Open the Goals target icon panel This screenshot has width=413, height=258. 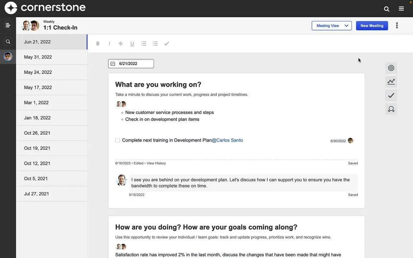389,67
